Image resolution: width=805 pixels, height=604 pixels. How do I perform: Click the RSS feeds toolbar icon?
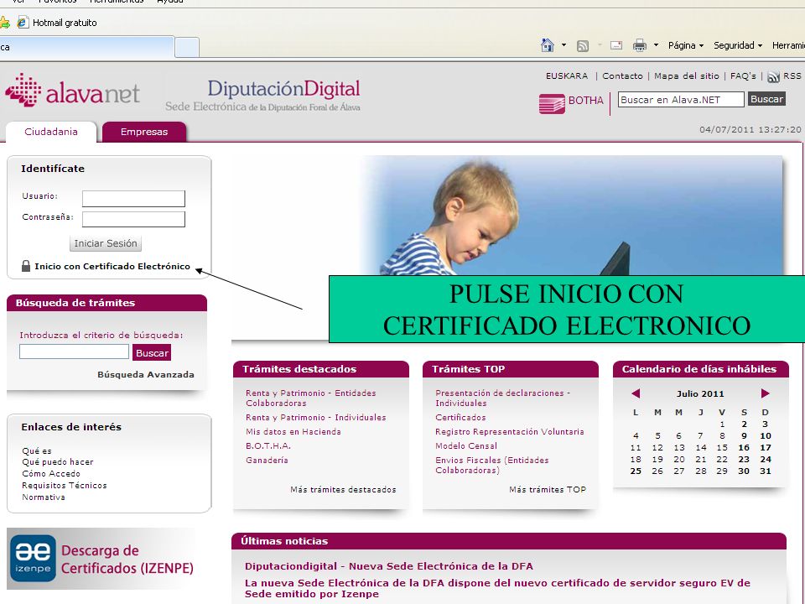[x=583, y=45]
